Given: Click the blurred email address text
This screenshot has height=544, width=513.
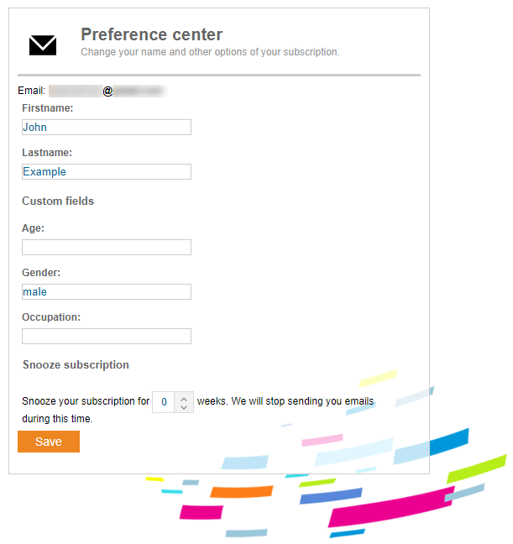Looking at the screenshot, I should point(108,91).
